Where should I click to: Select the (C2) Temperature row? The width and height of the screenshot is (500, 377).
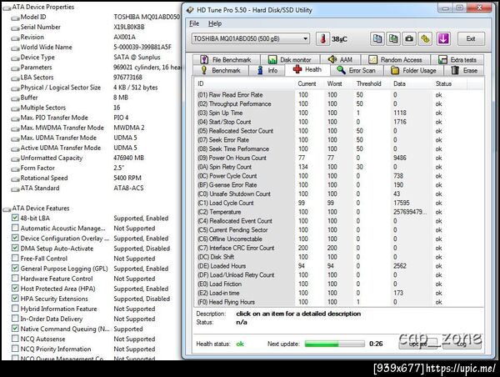pos(338,212)
